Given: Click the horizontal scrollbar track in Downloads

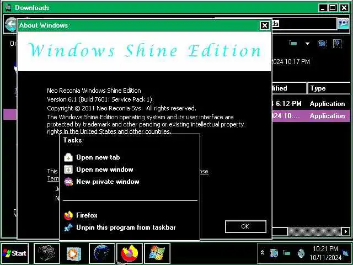Looking at the screenshot, I should click(314, 231).
